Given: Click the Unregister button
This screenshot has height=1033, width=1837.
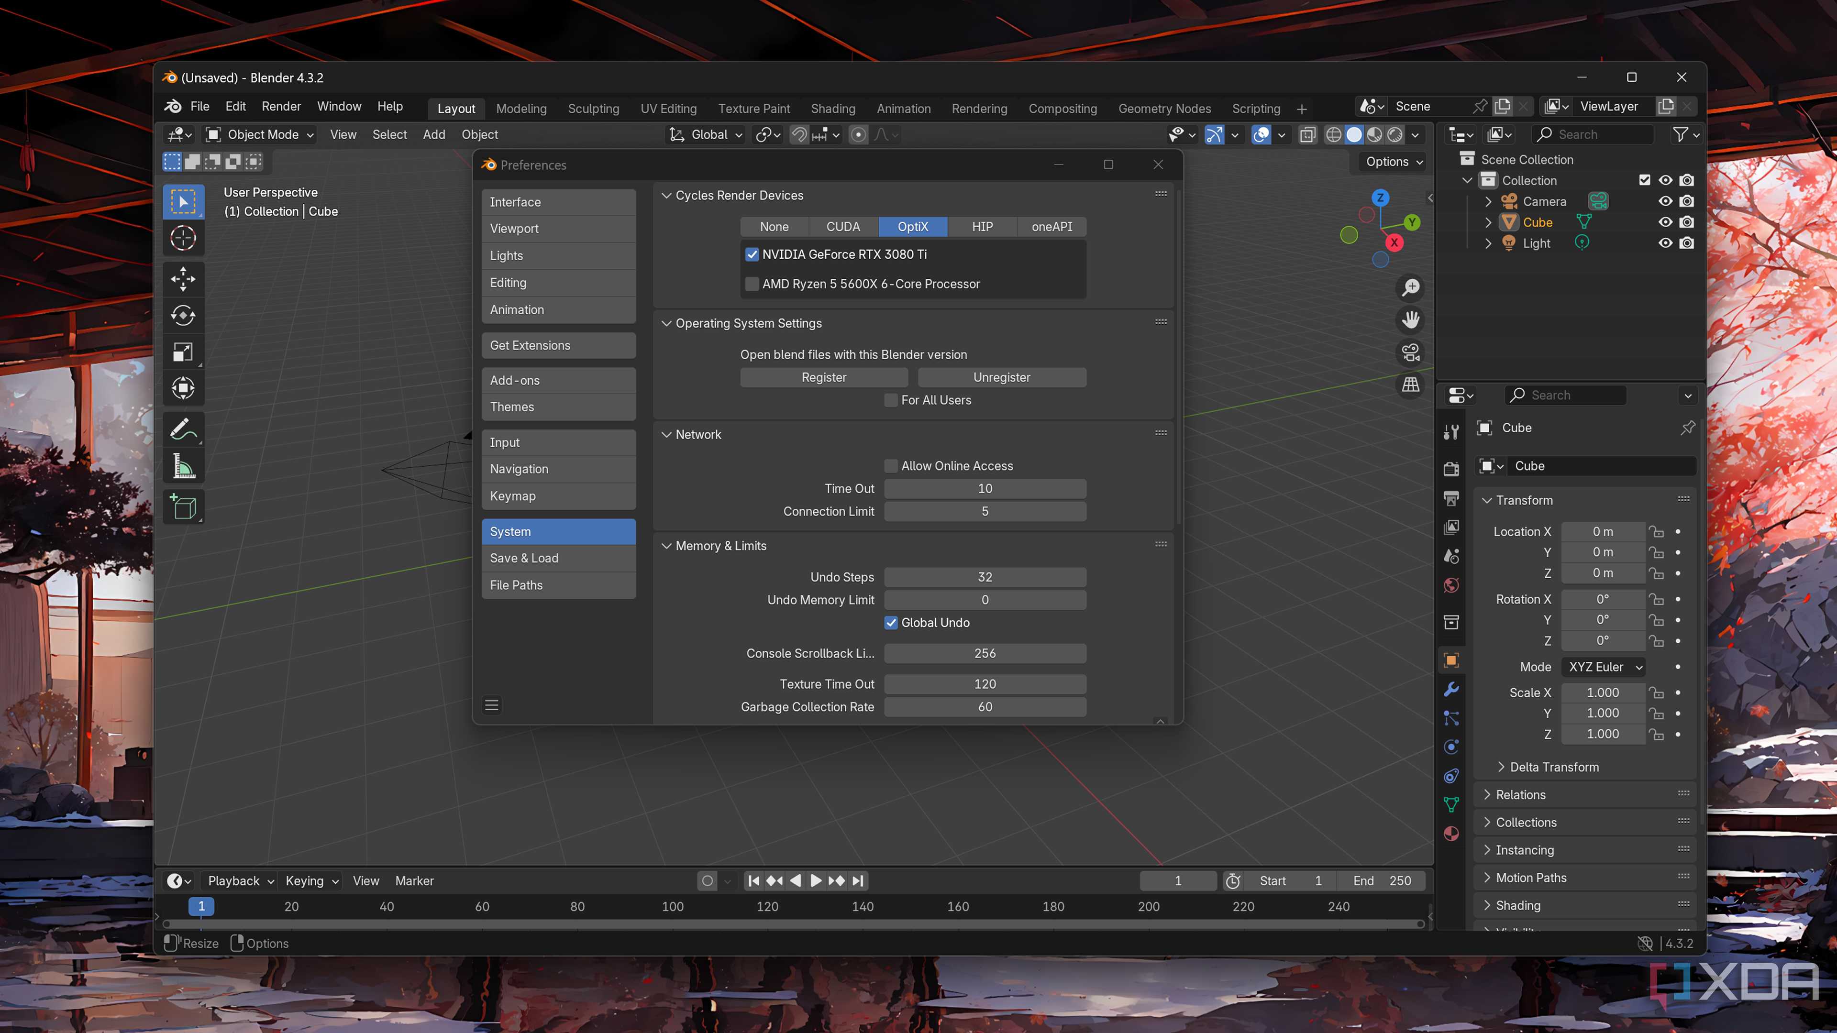Looking at the screenshot, I should tap(1002, 377).
